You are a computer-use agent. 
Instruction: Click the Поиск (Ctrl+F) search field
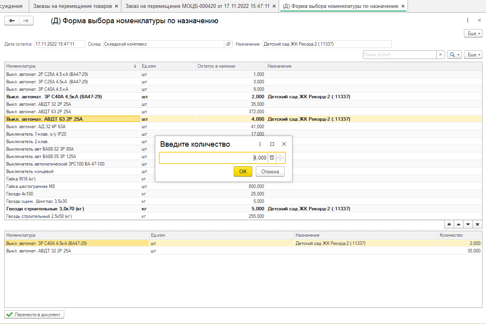click(x=399, y=55)
